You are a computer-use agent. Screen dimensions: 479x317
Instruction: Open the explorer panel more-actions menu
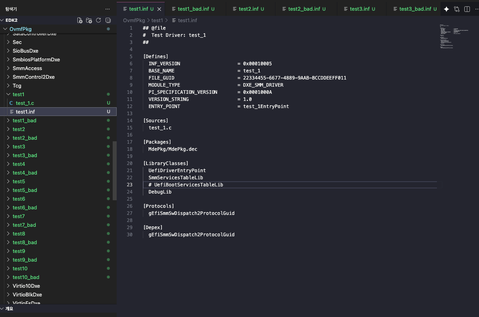tap(108, 9)
